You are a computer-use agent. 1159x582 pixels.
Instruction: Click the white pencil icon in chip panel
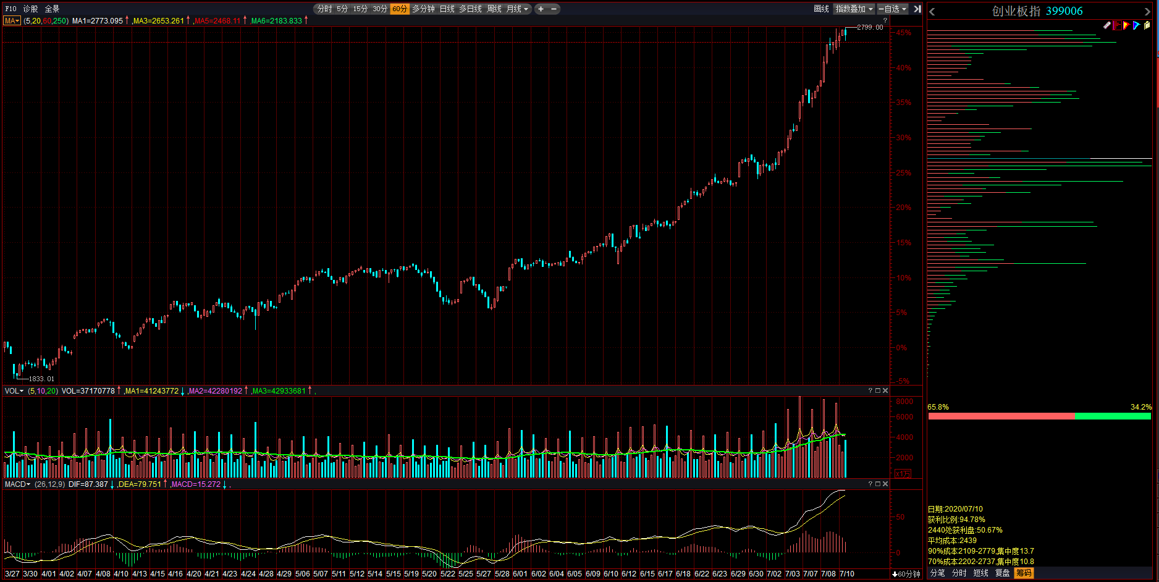1107,25
